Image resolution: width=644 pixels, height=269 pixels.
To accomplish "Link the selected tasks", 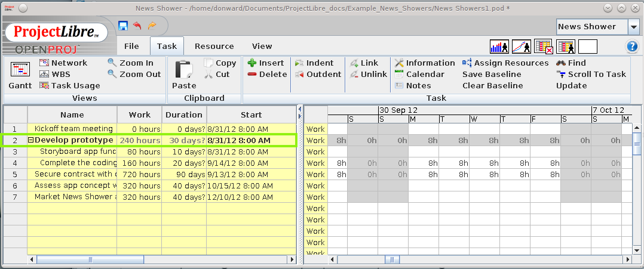I will 364,63.
